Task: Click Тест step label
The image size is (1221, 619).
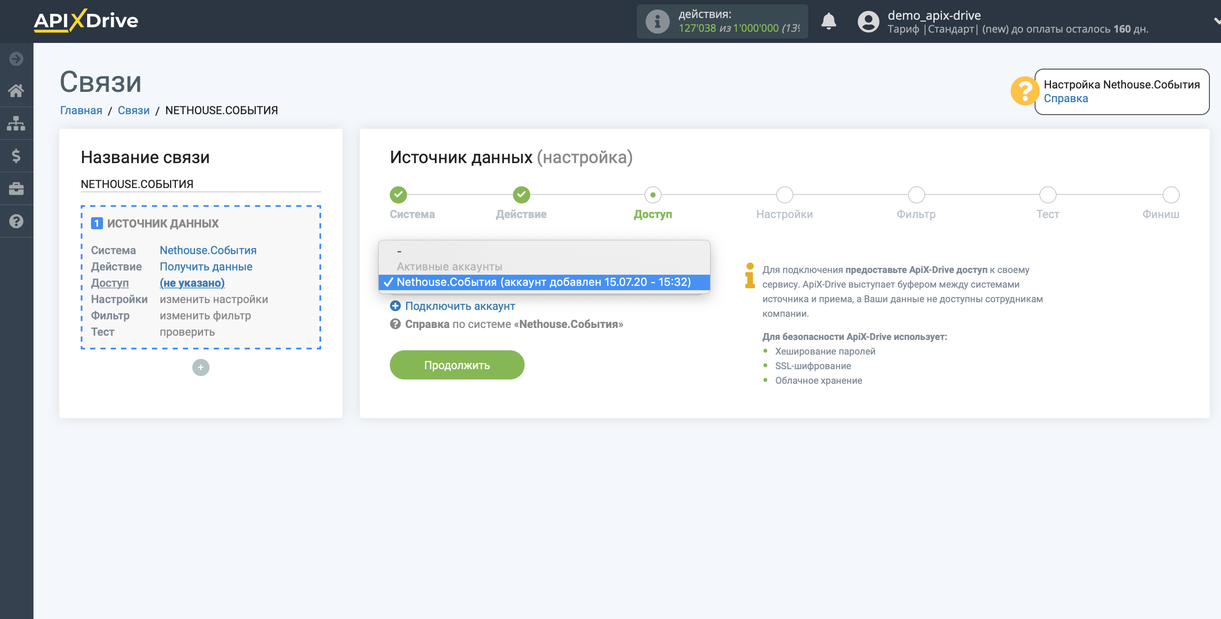Action: point(1048,214)
